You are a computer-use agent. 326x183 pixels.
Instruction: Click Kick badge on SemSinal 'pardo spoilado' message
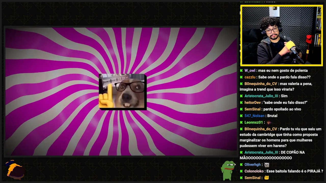pyautogui.click(x=241, y=109)
